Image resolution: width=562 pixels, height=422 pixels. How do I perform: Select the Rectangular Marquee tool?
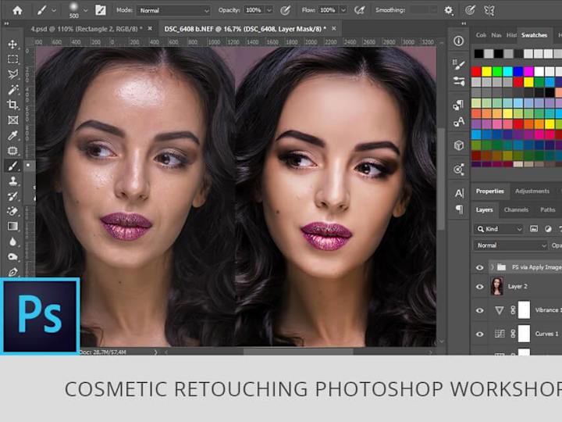pos(13,59)
